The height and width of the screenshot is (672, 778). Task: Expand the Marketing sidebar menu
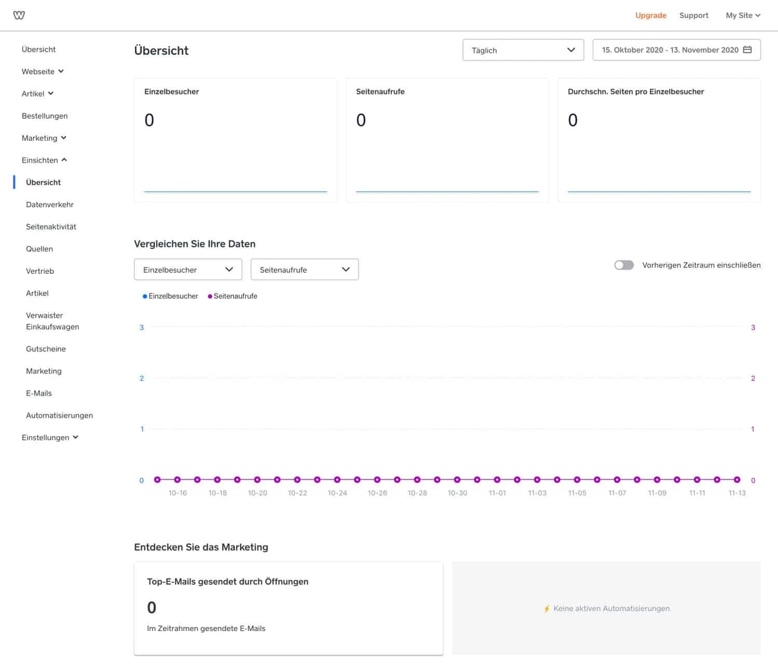coord(44,138)
